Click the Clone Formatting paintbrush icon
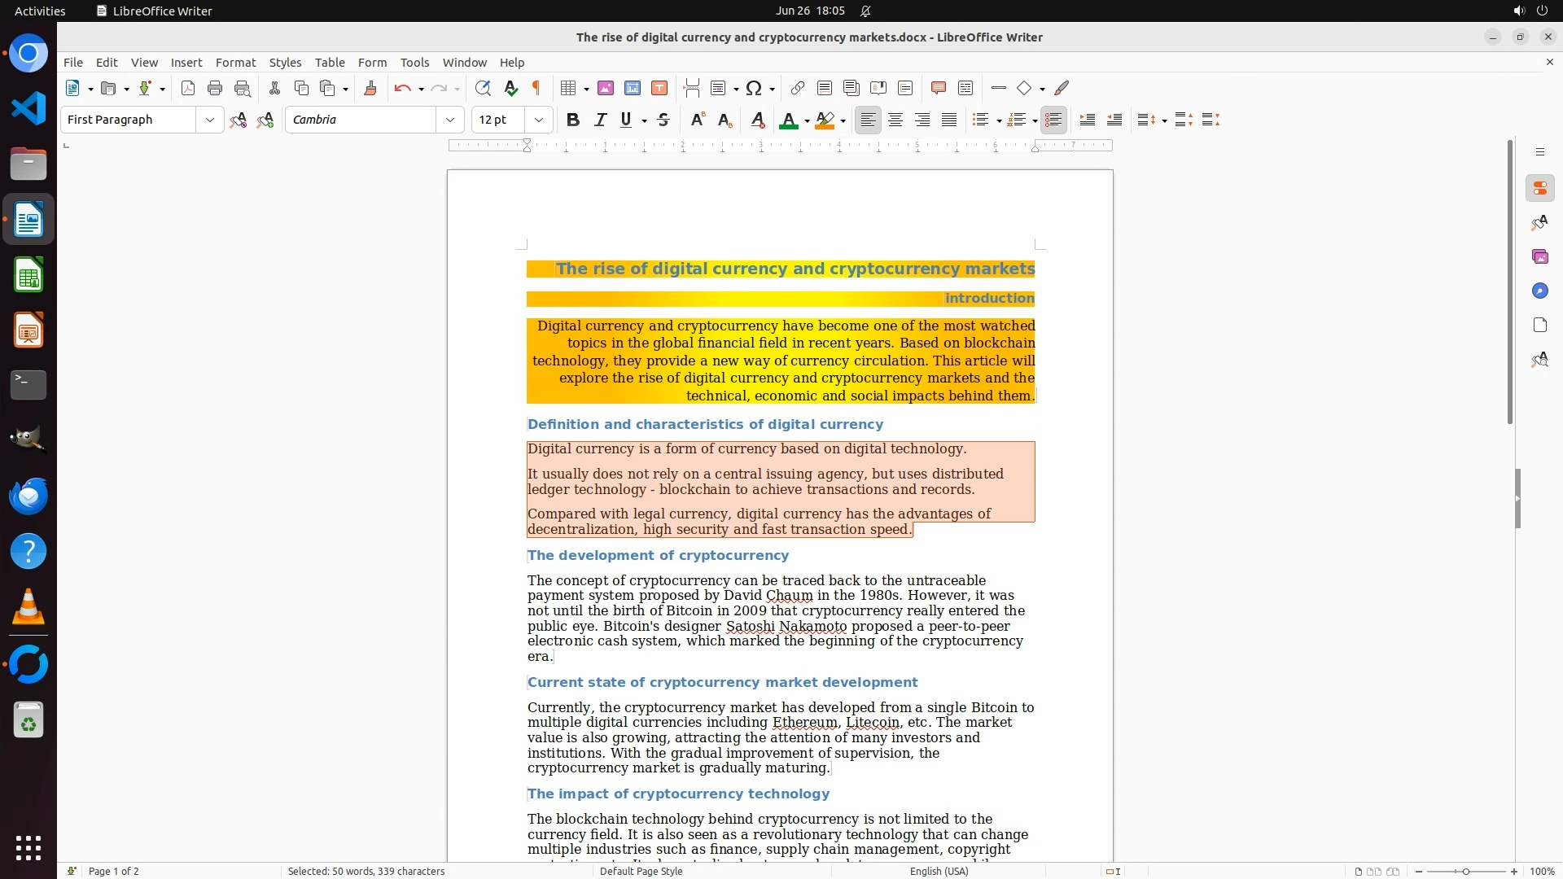 (370, 88)
